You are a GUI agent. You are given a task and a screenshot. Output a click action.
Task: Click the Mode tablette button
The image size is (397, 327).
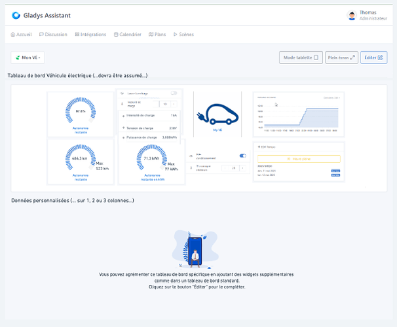[301, 58]
